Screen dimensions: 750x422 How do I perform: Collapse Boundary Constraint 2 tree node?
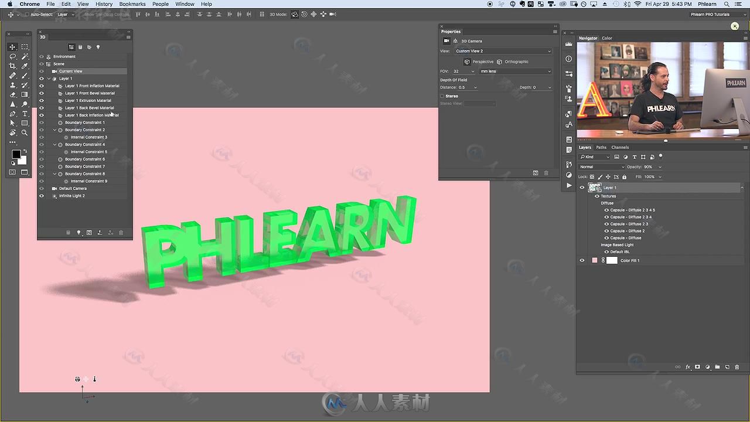tap(55, 130)
